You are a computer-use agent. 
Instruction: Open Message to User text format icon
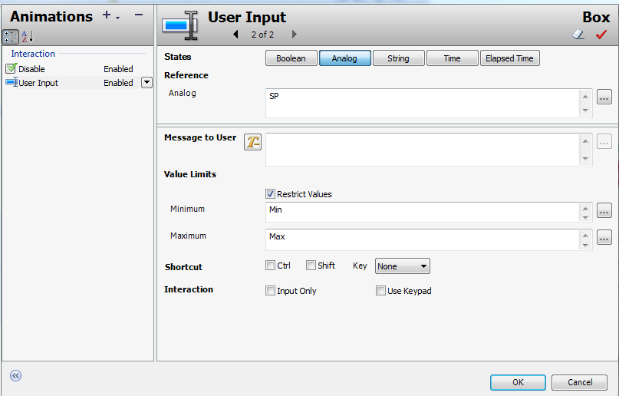[x=252, y=141]
